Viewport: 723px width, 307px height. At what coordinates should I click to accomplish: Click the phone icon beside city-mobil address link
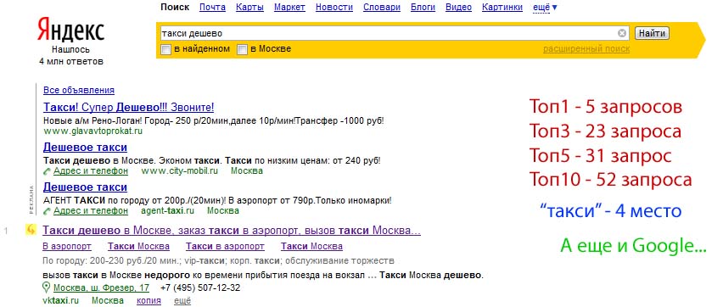click(x=47, y=171)
